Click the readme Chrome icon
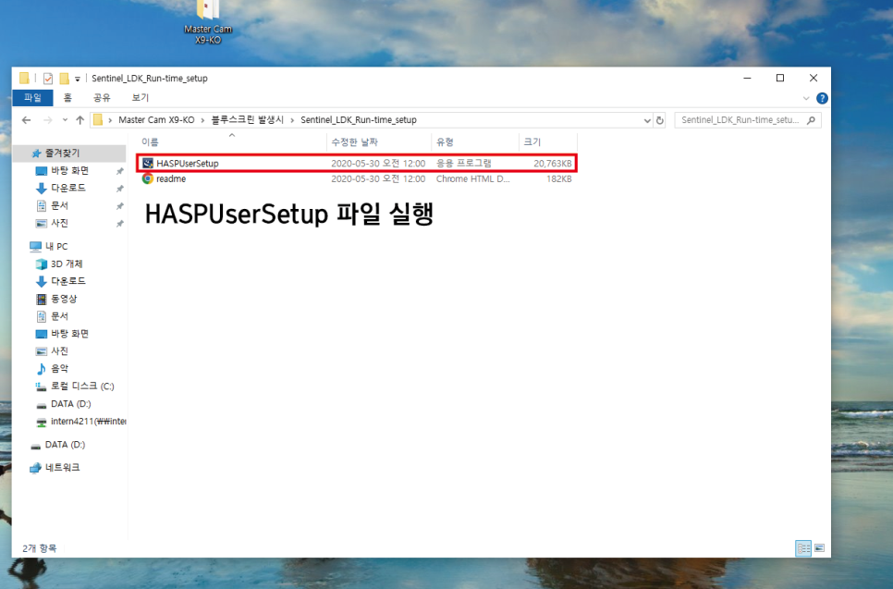This screenshot has width=893, height=589. click(148, 178)
